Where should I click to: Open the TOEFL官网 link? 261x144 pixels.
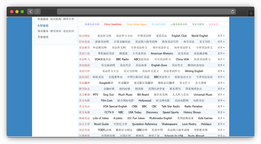point(105,130)
